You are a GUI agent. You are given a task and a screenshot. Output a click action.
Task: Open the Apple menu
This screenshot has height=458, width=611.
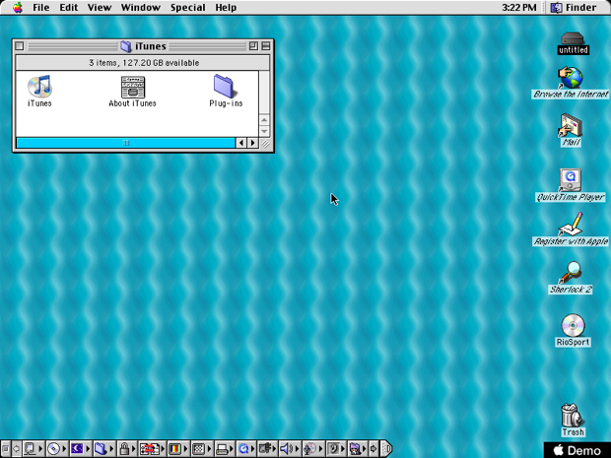pos(18,8)
